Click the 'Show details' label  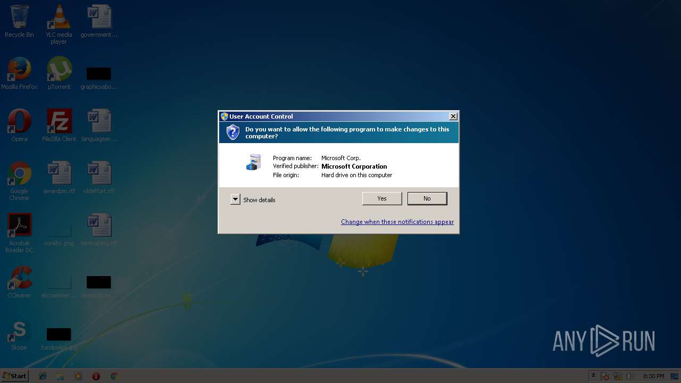coord(259,200)
